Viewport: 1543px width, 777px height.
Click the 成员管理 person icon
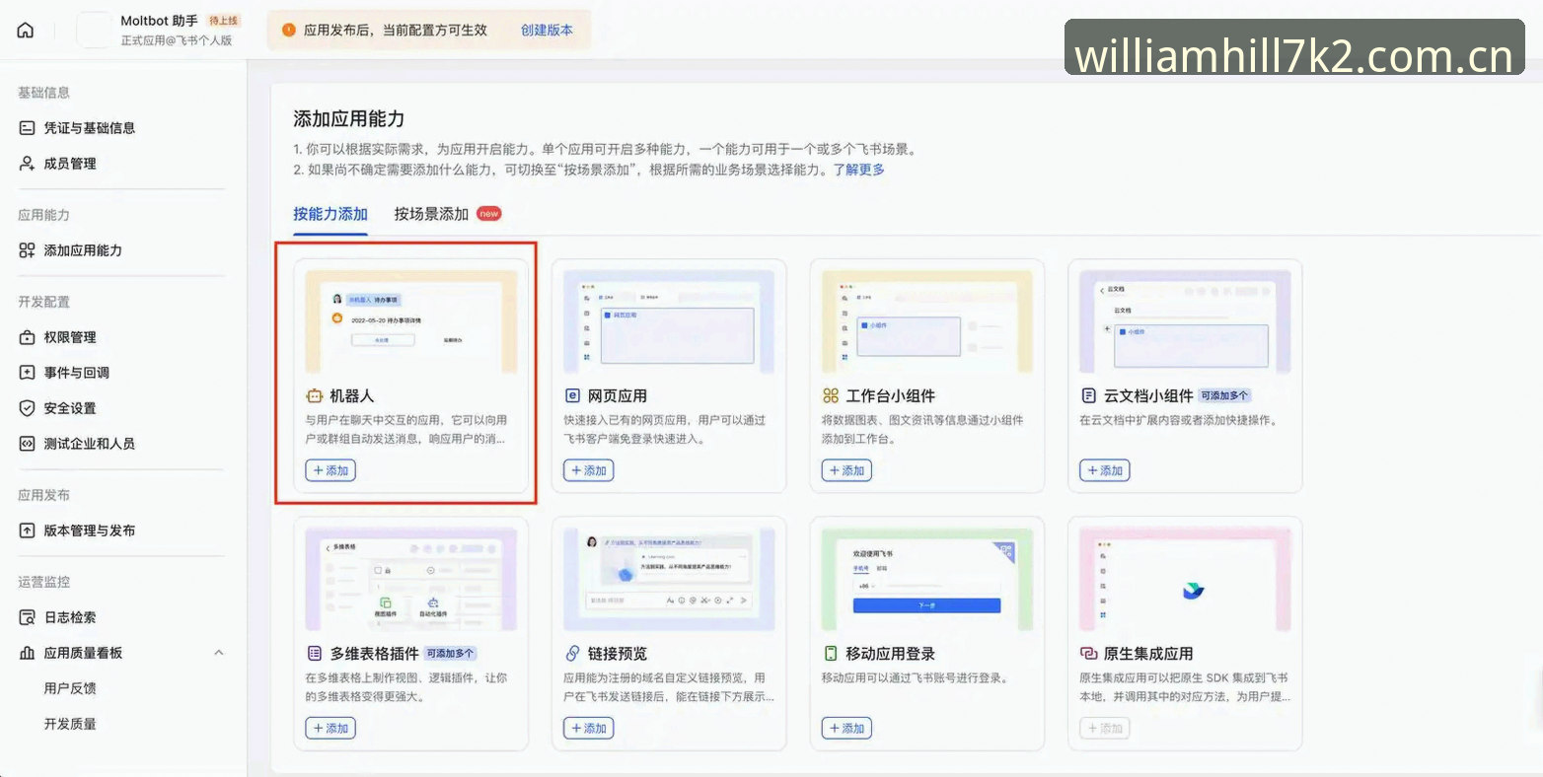pyautogui.click(x=28, y=164)
